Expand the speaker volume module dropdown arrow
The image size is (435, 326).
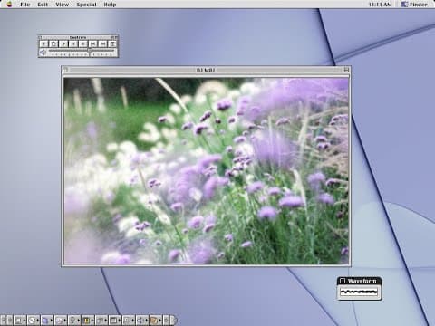(147, 320)
